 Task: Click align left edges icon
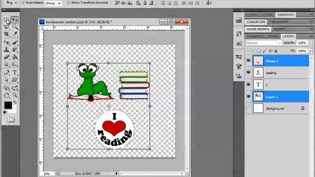[138, 3]
